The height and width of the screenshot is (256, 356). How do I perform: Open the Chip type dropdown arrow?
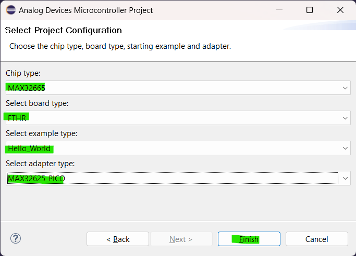click(x=345, y=88)
